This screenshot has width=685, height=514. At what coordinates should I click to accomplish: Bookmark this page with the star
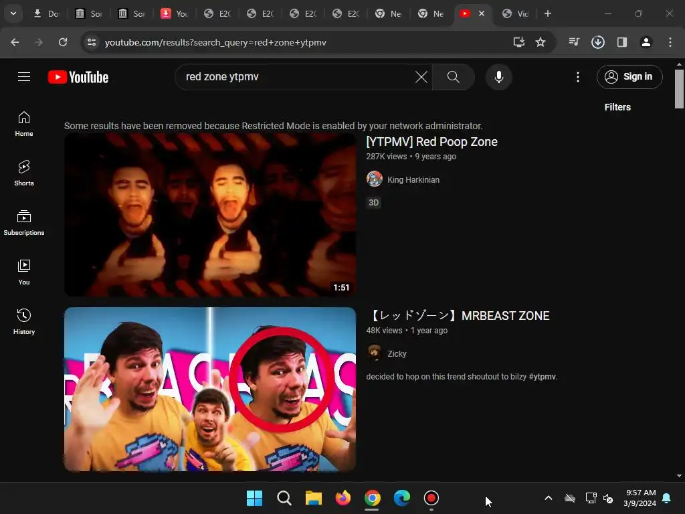coord(541,42)
